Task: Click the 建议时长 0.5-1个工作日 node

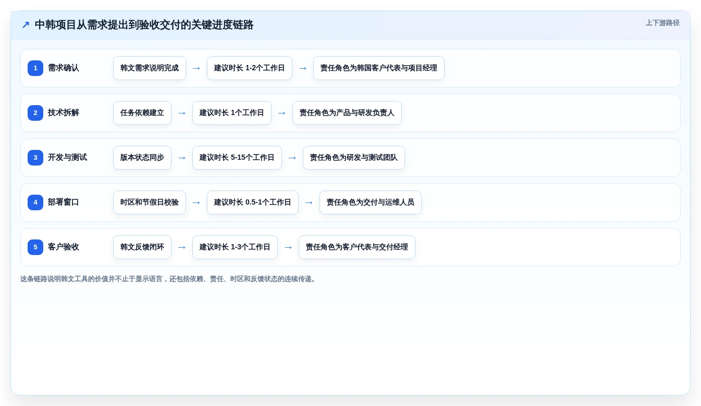Action: [253, 202]
